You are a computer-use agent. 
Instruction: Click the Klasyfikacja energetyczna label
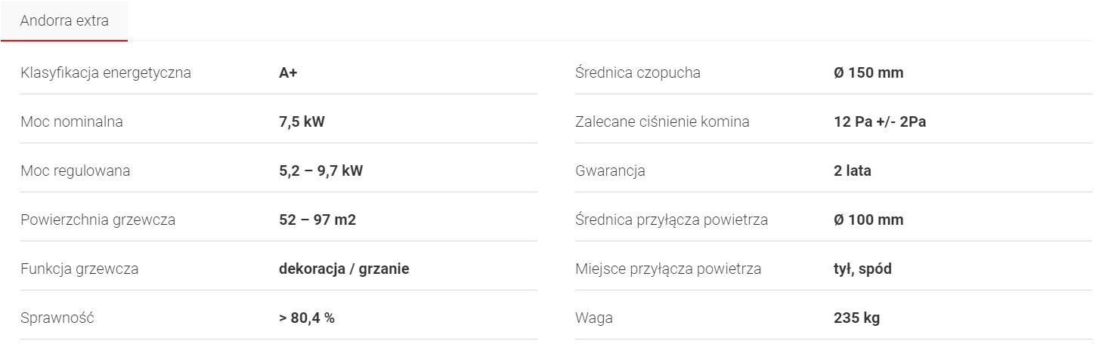[x=106, y=73]
